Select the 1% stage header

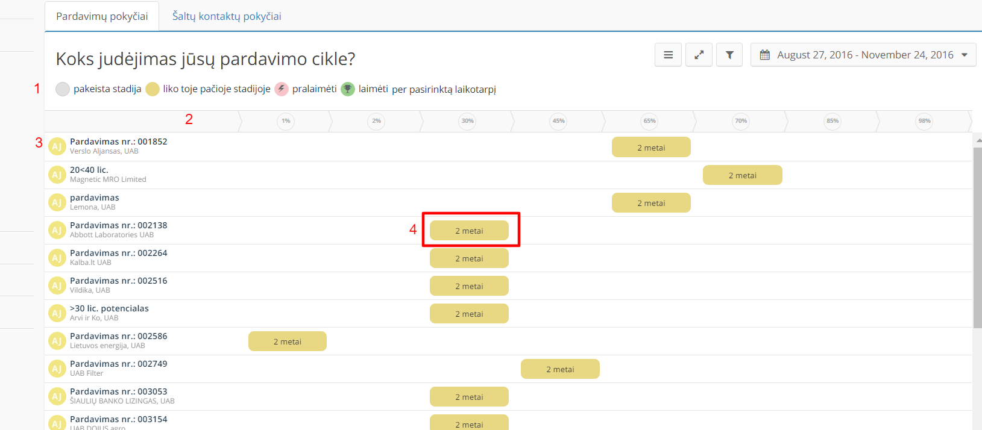click(286, 121)
